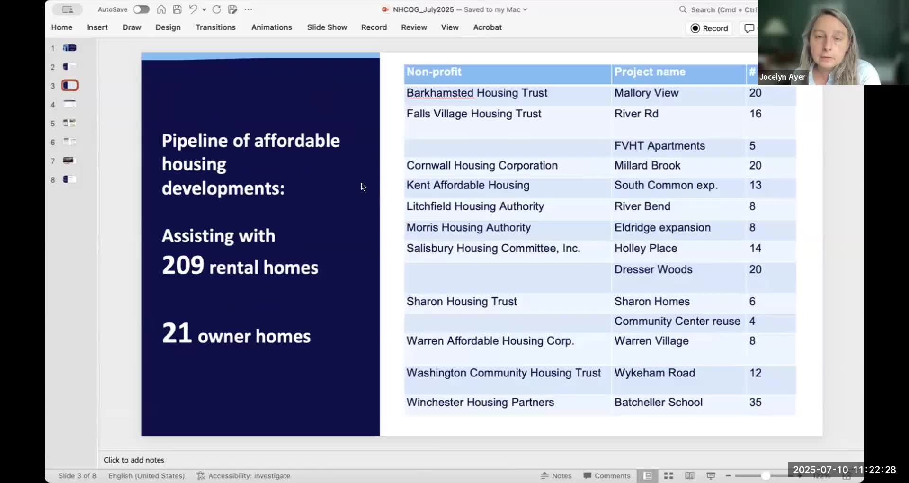Click Accessibility: Investigate in status bar
The height and width of the screenshot is (483, 909).
pyautogui.click(x=243, y=476)
